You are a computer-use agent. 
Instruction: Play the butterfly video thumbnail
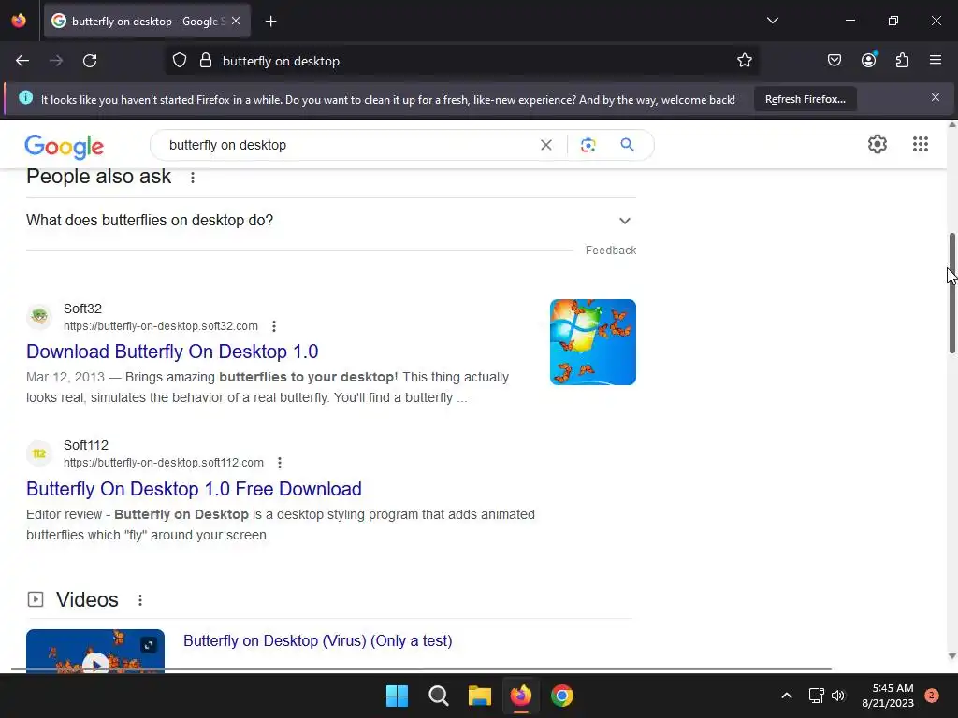(x=95, y=652)
